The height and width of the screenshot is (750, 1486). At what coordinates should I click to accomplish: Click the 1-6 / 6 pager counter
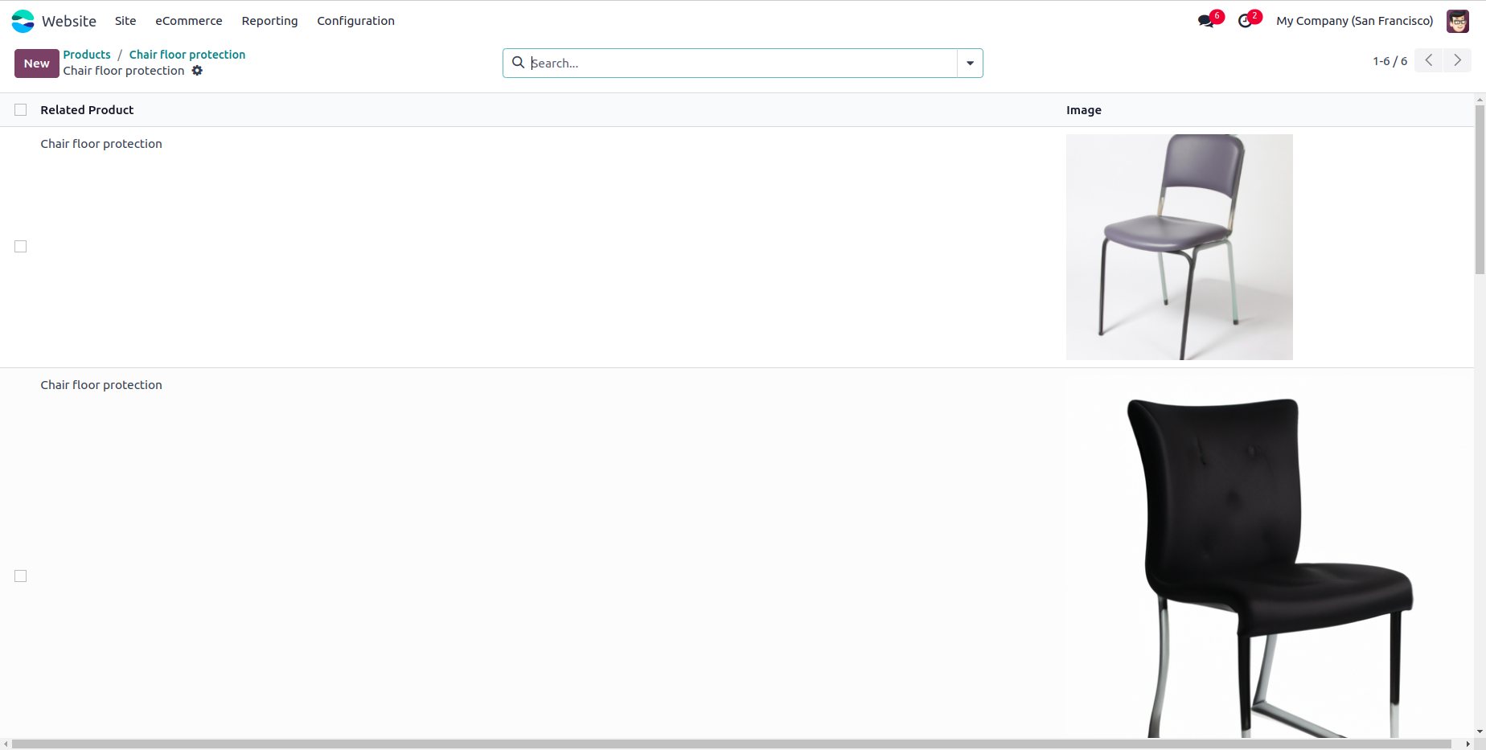pos(1390,61)
